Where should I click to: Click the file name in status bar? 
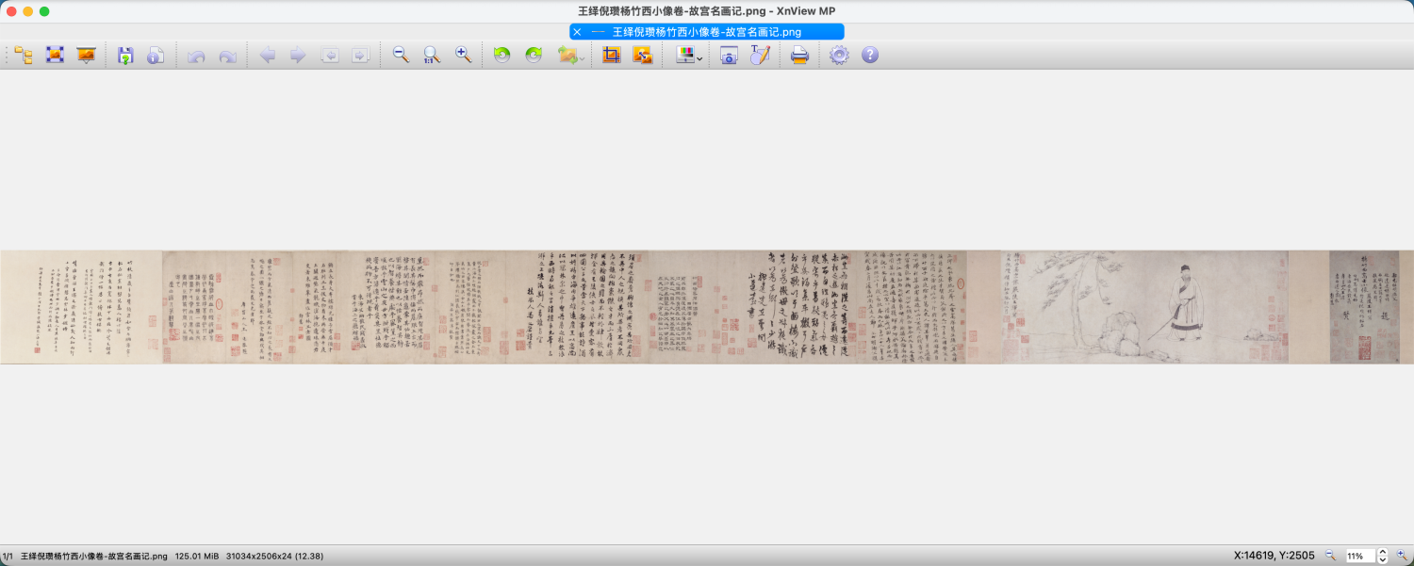tap(94, 557)
